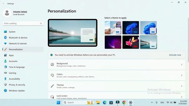Open Bluetooth & devices settings

click(23, 38)
